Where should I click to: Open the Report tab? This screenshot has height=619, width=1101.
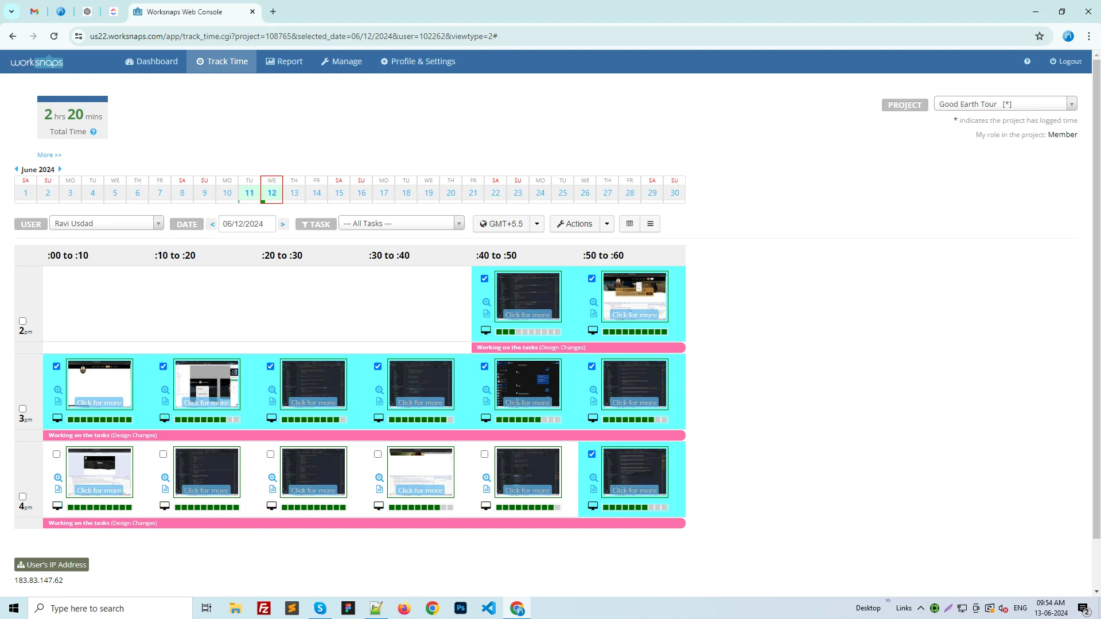tap(284, 61)
